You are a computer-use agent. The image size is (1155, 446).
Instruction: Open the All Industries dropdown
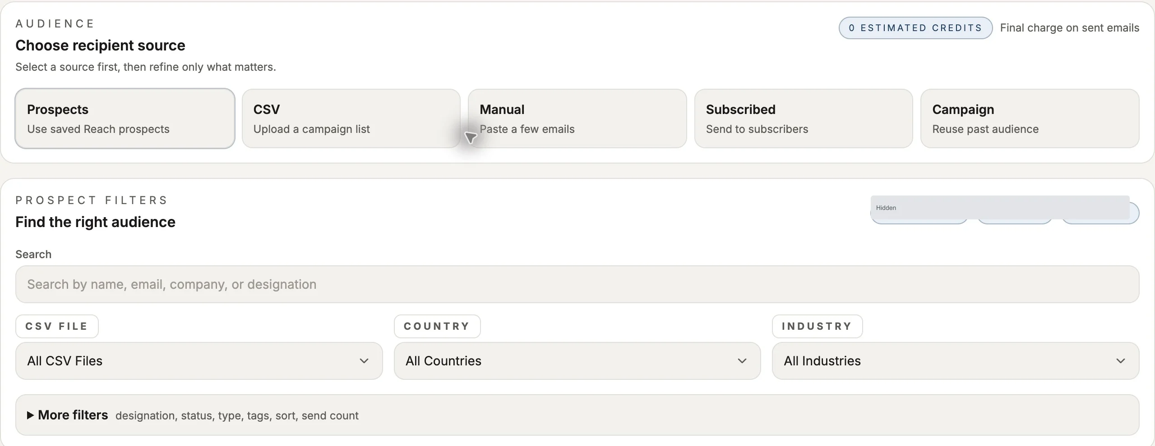[956, 361]
